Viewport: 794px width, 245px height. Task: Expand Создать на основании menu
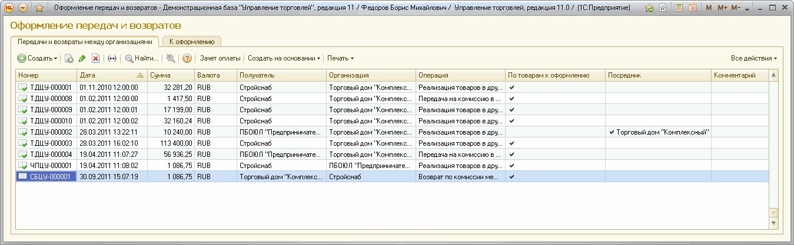284,58
